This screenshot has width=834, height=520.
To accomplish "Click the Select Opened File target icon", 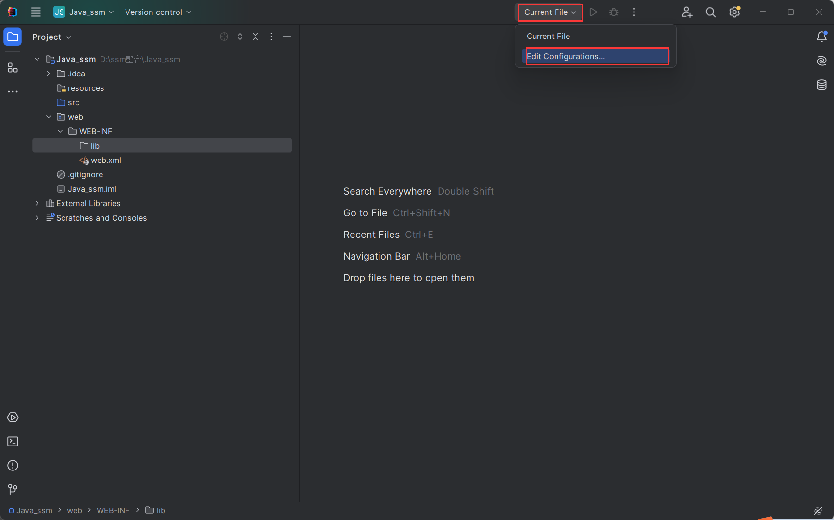I will click(224, 37).
